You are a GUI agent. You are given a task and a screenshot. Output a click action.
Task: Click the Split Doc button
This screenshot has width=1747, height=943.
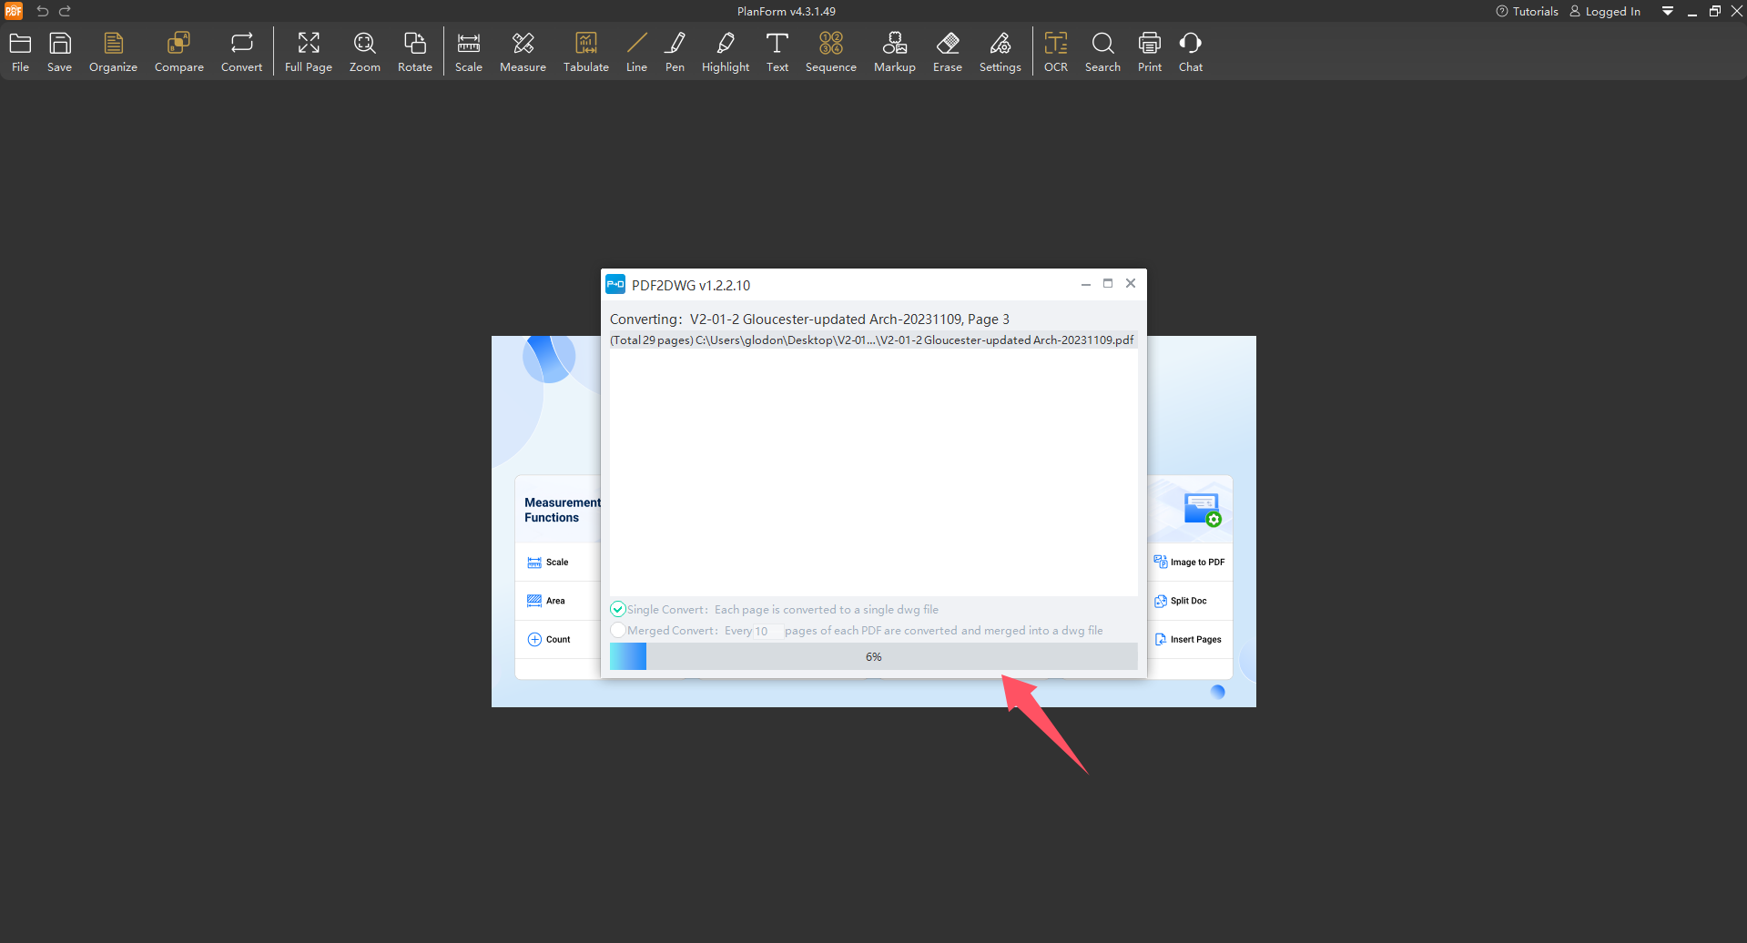click(x=1181, y=601)
